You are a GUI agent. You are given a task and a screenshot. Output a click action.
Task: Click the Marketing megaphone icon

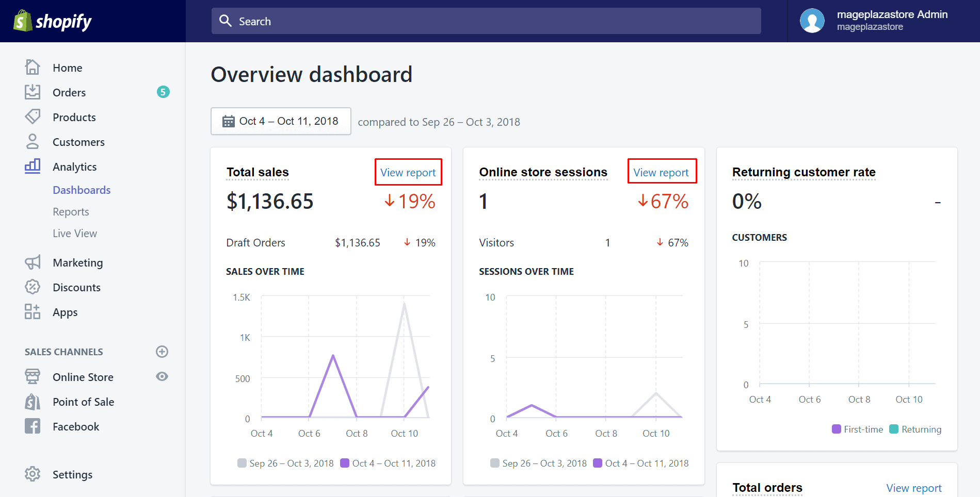[x=33, y=262]
